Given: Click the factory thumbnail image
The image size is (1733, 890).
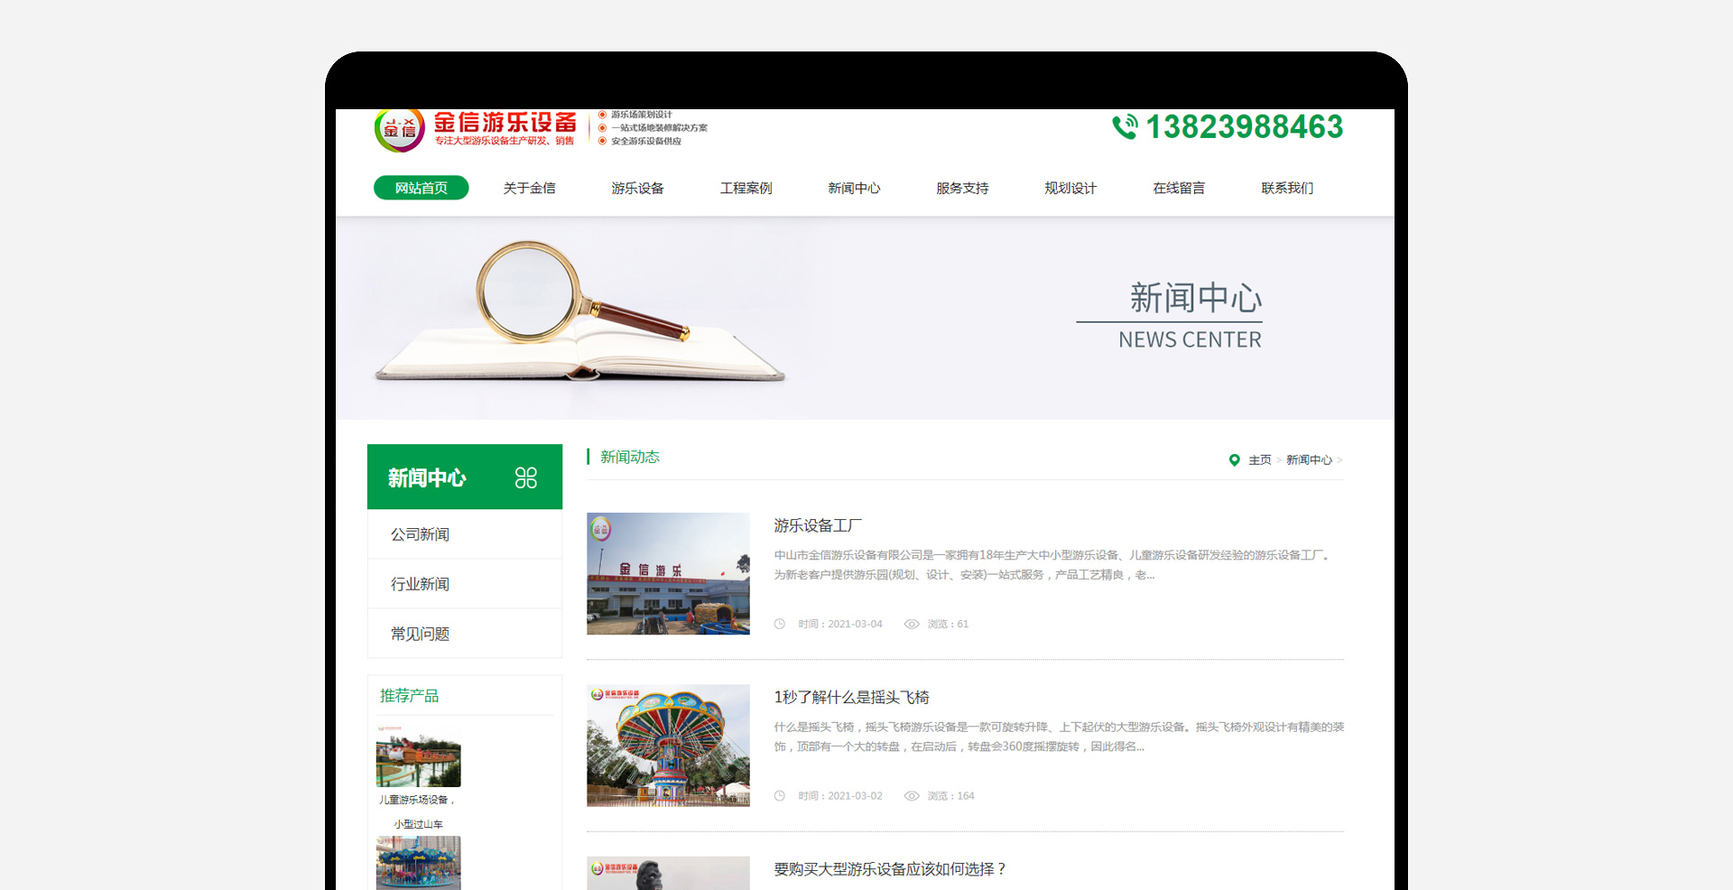Looking at the screenshot, I should pos(668,573).
